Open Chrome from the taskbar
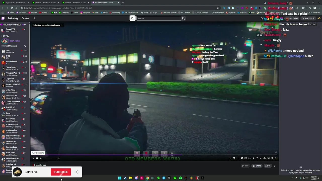The width and height of the screenshot is (322, 181). click(147, 178)
